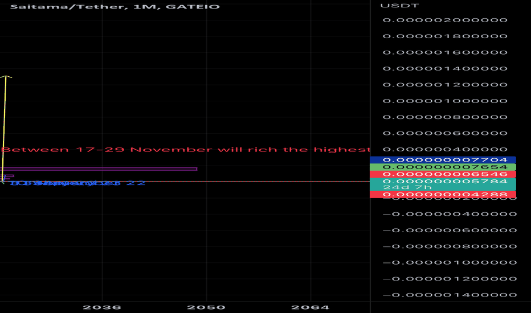Select the red price label 0.000000006546

pos(443,174)
